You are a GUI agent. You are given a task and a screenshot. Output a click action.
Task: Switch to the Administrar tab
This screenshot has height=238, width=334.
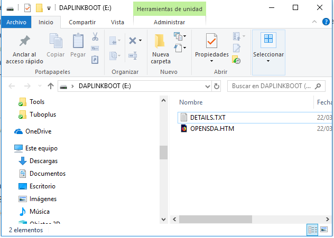[x=169, y=22]
